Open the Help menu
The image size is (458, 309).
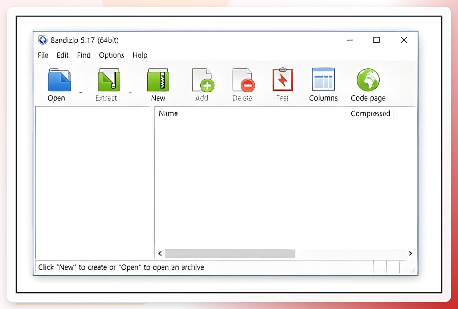140,55
